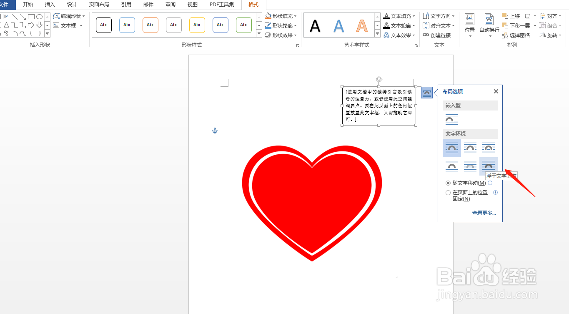
Task: Open the shape styles dialog launcher
Action: pos(298,45)
